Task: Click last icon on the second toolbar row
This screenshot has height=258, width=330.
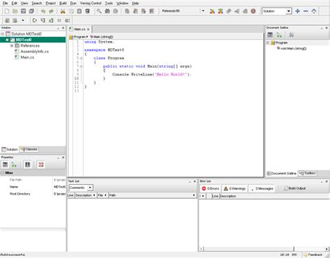Action: 68,20
